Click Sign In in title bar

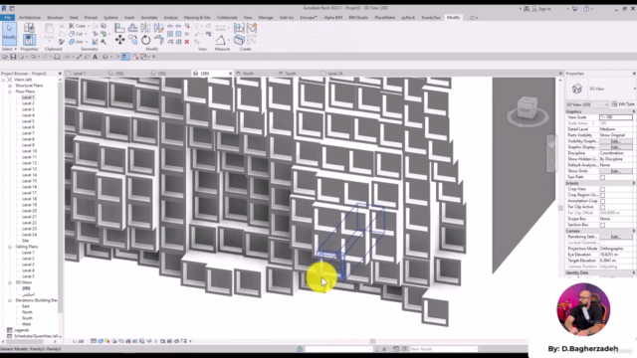541,9
